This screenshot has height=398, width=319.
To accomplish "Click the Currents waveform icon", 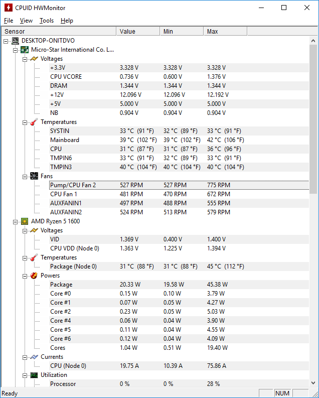I will (x=34, y=357).
